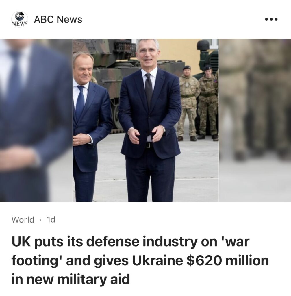The image size is (291, 296).
Task: Tap the ABC News circular logo
Action: point(20,19)
